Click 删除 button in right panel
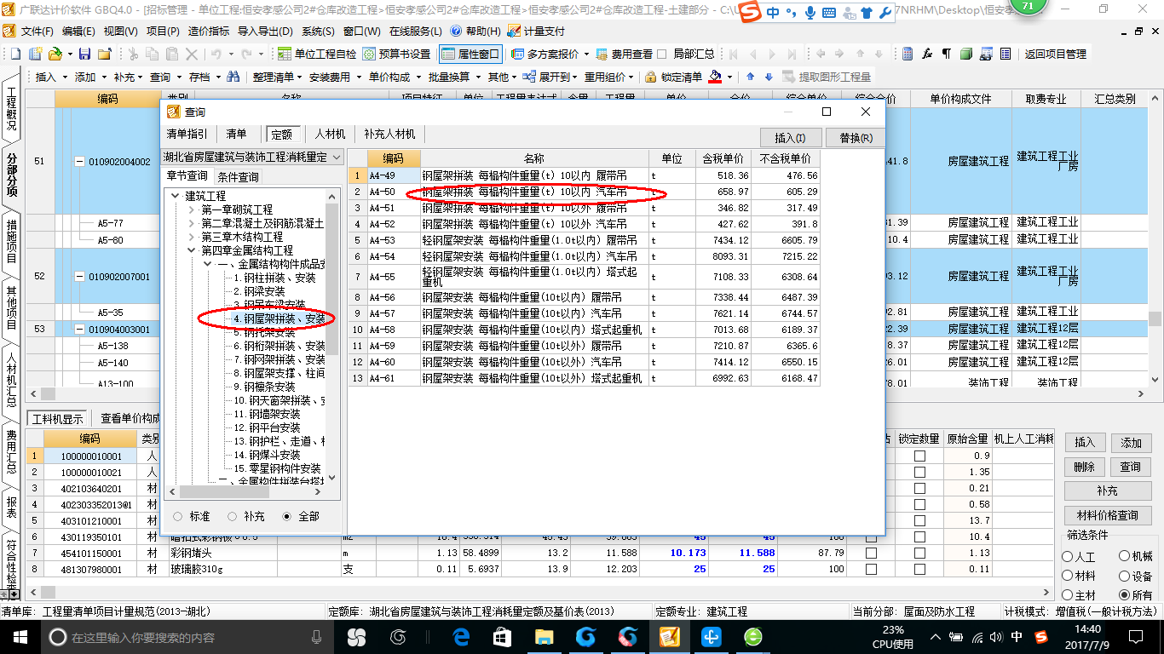1164x654 pixels. pyautogui.click(x=1084, y=467)
